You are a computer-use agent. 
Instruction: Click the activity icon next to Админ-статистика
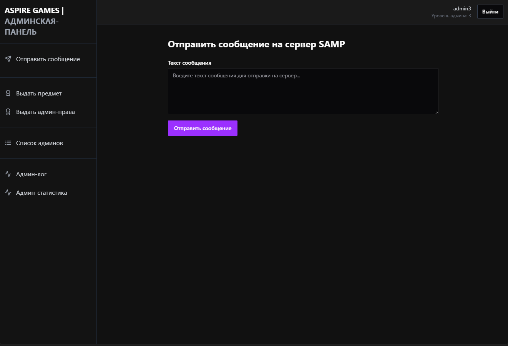pos(8,192)
